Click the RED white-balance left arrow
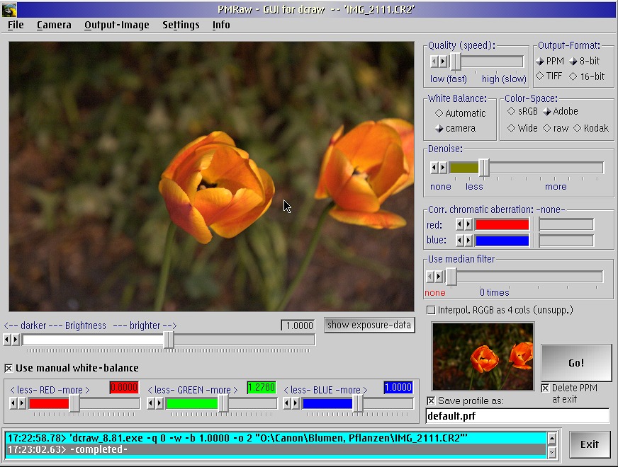 click(x=13, y=403)
